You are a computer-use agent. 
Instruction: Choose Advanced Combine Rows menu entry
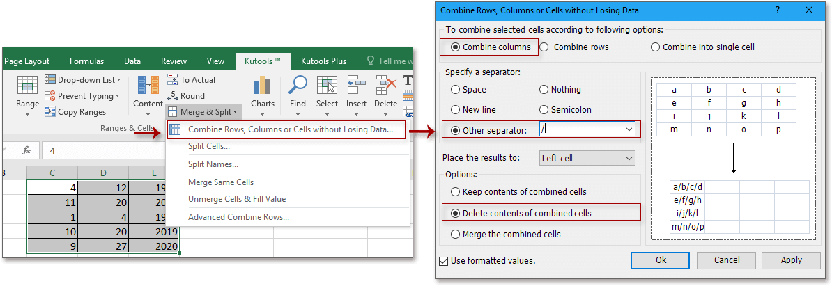coord(238,216)
